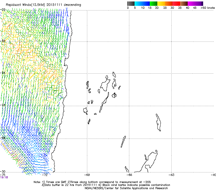Click the '-24' latitude axis label
The width and height of the screenshot is (216, 190).
coord(3,72)
